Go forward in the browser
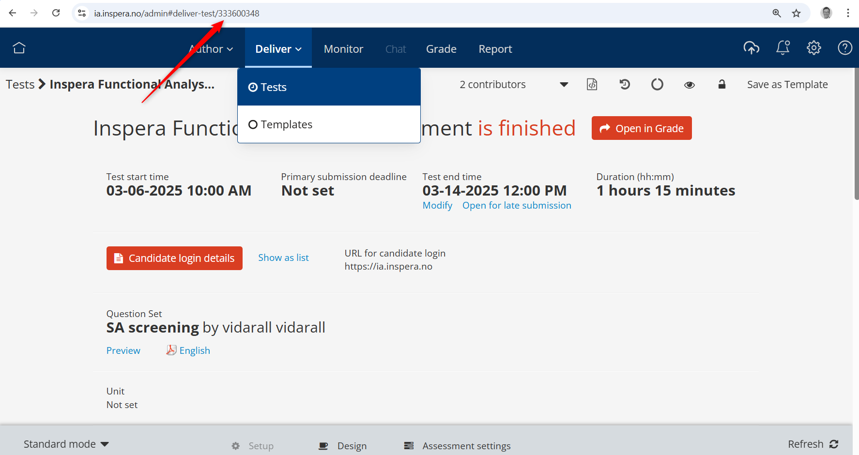Image resolution: width=859 pixels, height=455 pixels. (34, 13)
